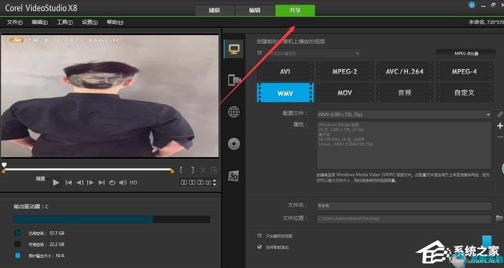Click the split clip scissors icon

click(x=203, y=170)
